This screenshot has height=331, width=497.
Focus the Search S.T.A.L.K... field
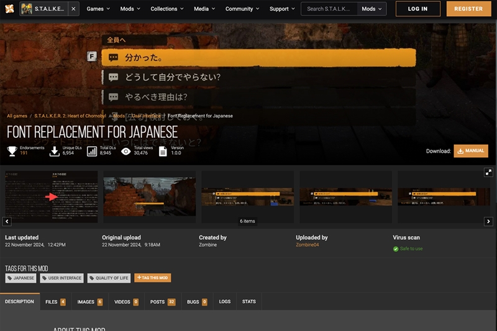(329, 9)
